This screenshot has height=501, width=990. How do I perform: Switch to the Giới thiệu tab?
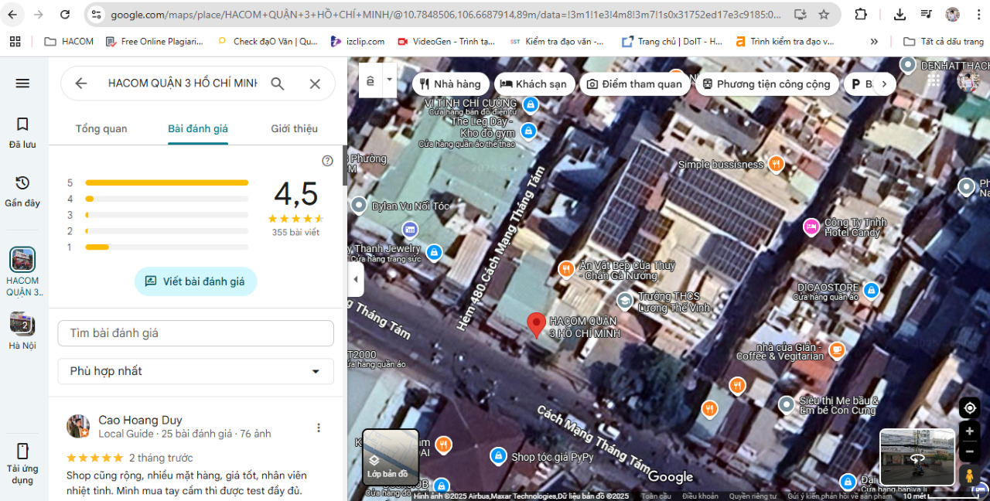click(294, 128)
